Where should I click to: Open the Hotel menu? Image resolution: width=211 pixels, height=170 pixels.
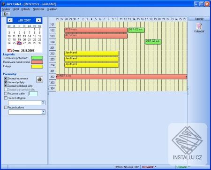[15, 9]
